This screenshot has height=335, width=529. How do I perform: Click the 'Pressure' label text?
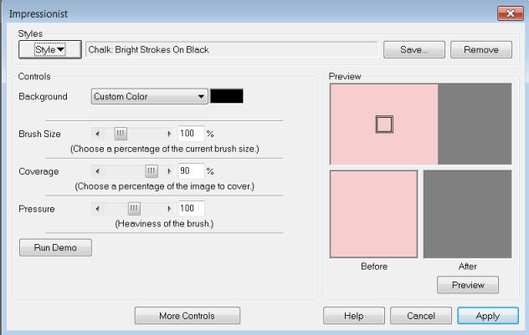pos(37,209)
